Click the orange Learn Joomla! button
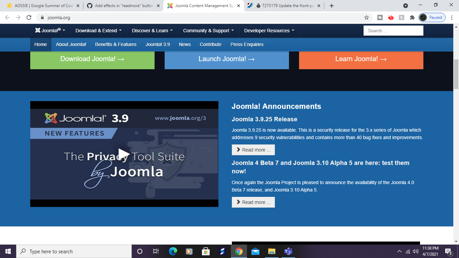 361,60
